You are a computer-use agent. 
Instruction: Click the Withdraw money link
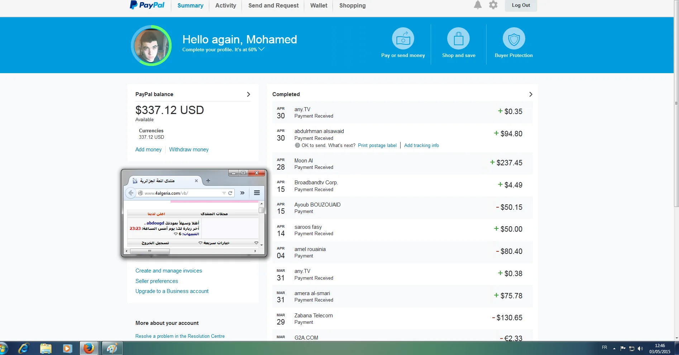188,150
